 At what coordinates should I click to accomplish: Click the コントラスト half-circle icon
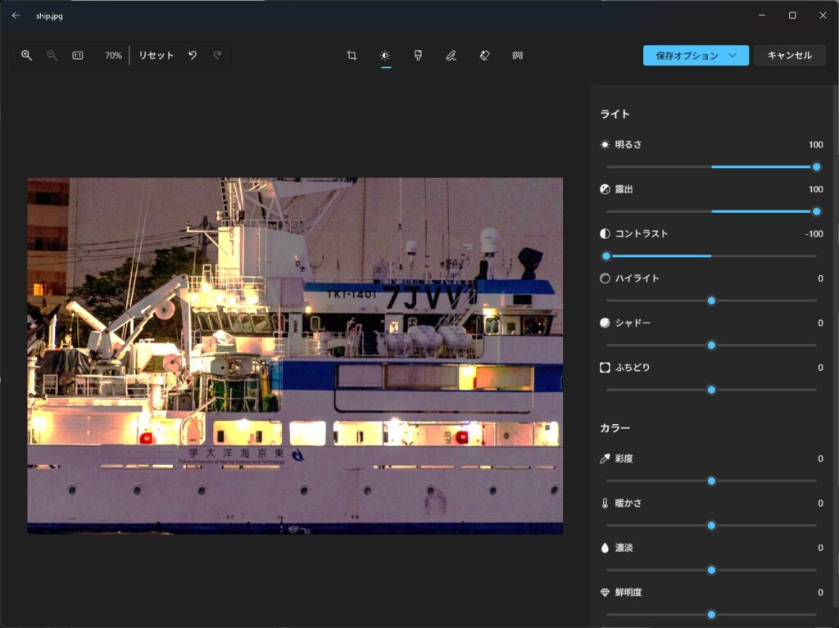(605, 234)
